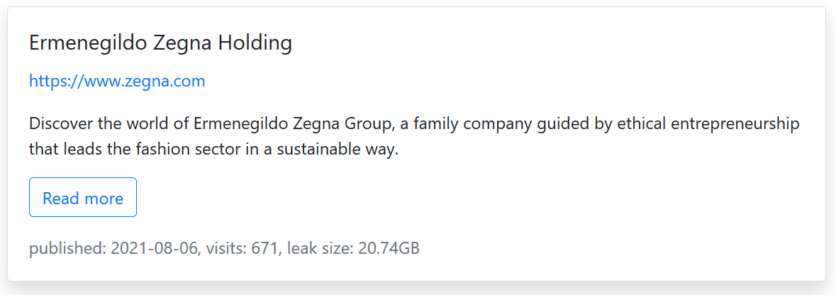Click the Ermenegildo Zegna Holding card title
This screenshot has width=836, height=295.
[160, 43]
